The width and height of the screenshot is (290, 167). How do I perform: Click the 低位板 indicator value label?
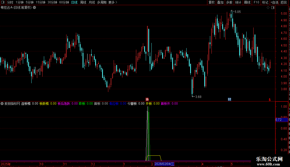(118, 104)
